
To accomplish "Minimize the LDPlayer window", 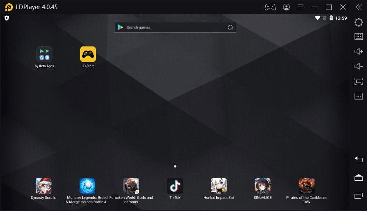I will point(315,7).
